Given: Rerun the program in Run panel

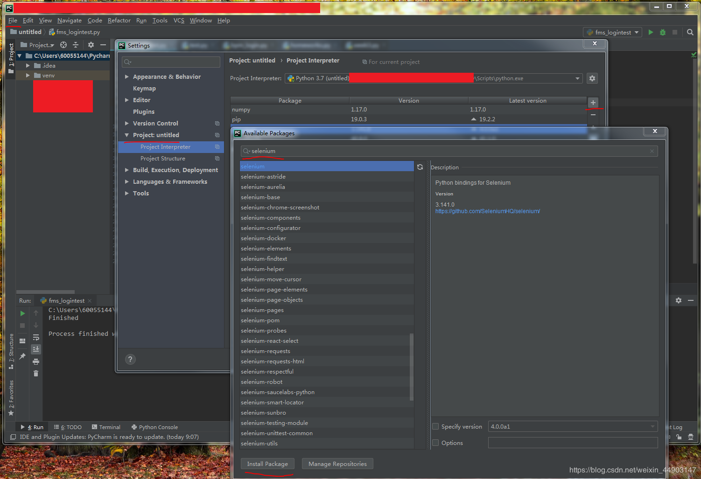Looking at the screenshot, I should [22, 313].
